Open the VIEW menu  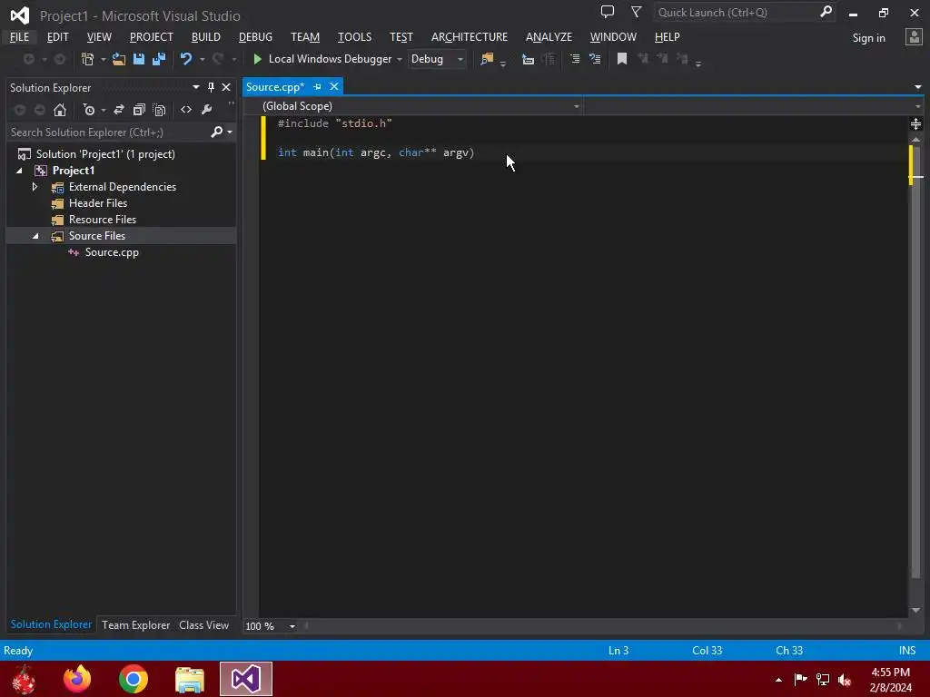(99, 36)
